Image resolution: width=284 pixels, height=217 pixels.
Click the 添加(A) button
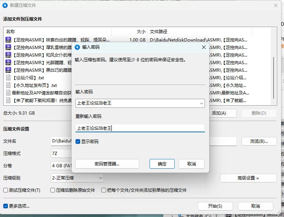pyautogui.click(x=223, y=113)
